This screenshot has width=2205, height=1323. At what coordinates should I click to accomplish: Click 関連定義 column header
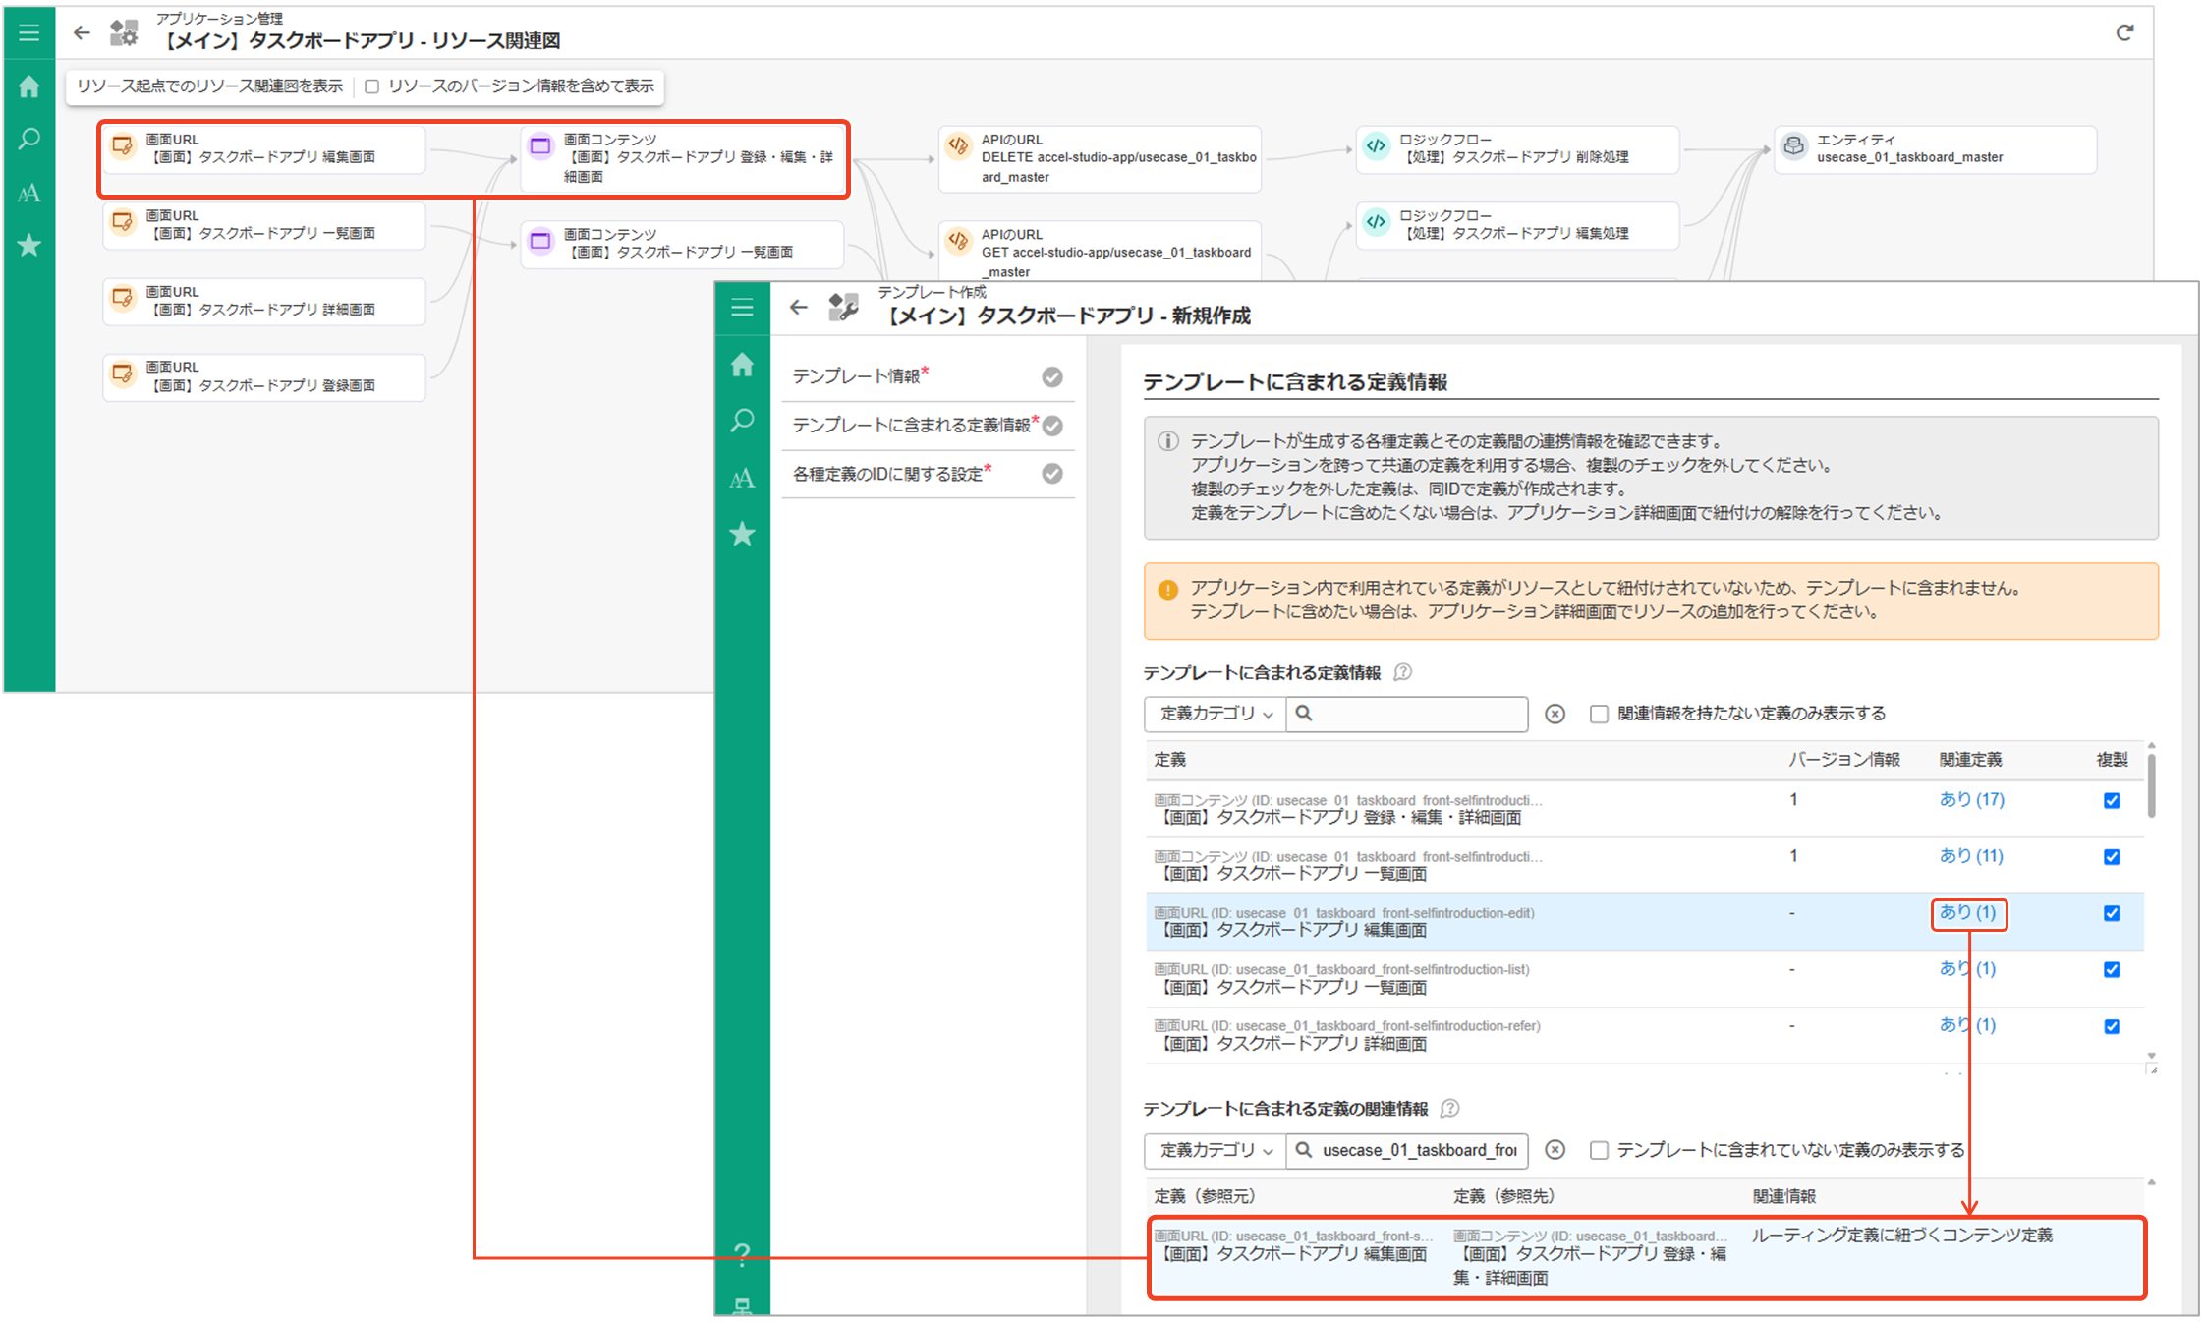coord(1970,760)
